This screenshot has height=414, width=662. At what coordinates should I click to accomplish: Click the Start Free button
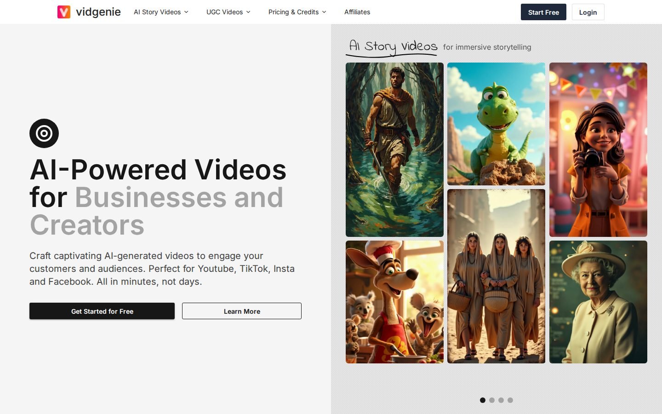pyautogui.click(x=543, y=12)
